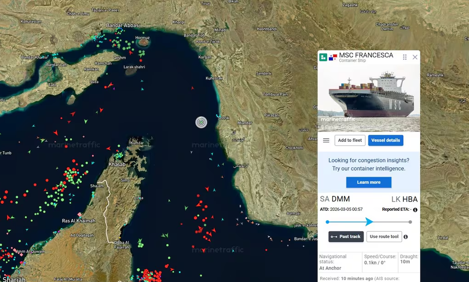469x282 pixels.
Task: Open the hamburger menu in vessel panel
Action: click(x=326, y=140)
